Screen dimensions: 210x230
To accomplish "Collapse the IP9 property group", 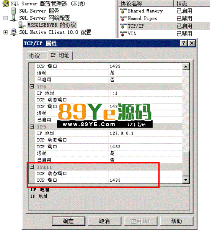I will tap(32, 127).
